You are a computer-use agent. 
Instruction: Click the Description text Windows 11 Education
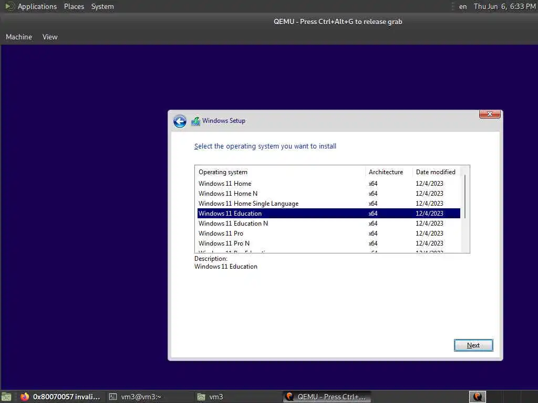click(226, 267)
